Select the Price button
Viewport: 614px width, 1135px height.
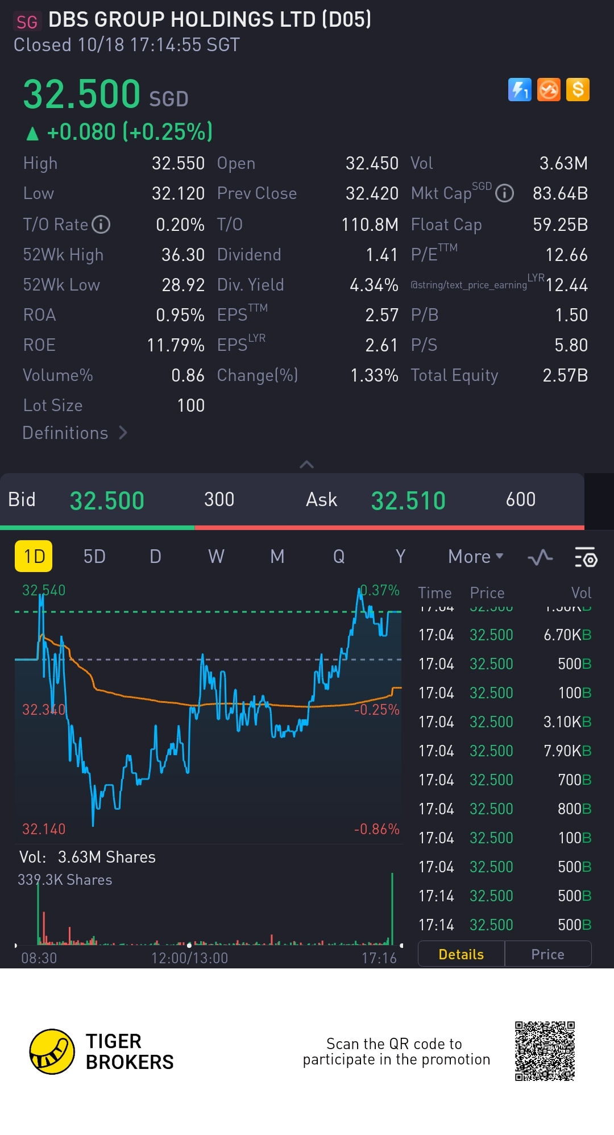(x=548, y=954)
